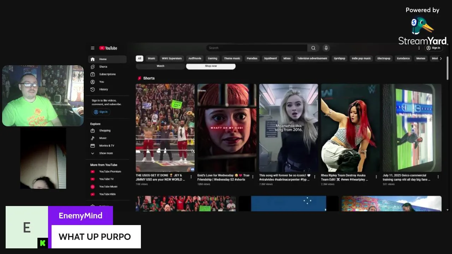Select the Parodies filter chip
Image resolution: width=452 pixels, height=254 pixels.
point(252,59)
